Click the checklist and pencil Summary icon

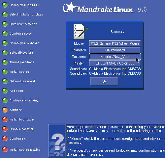81,31
